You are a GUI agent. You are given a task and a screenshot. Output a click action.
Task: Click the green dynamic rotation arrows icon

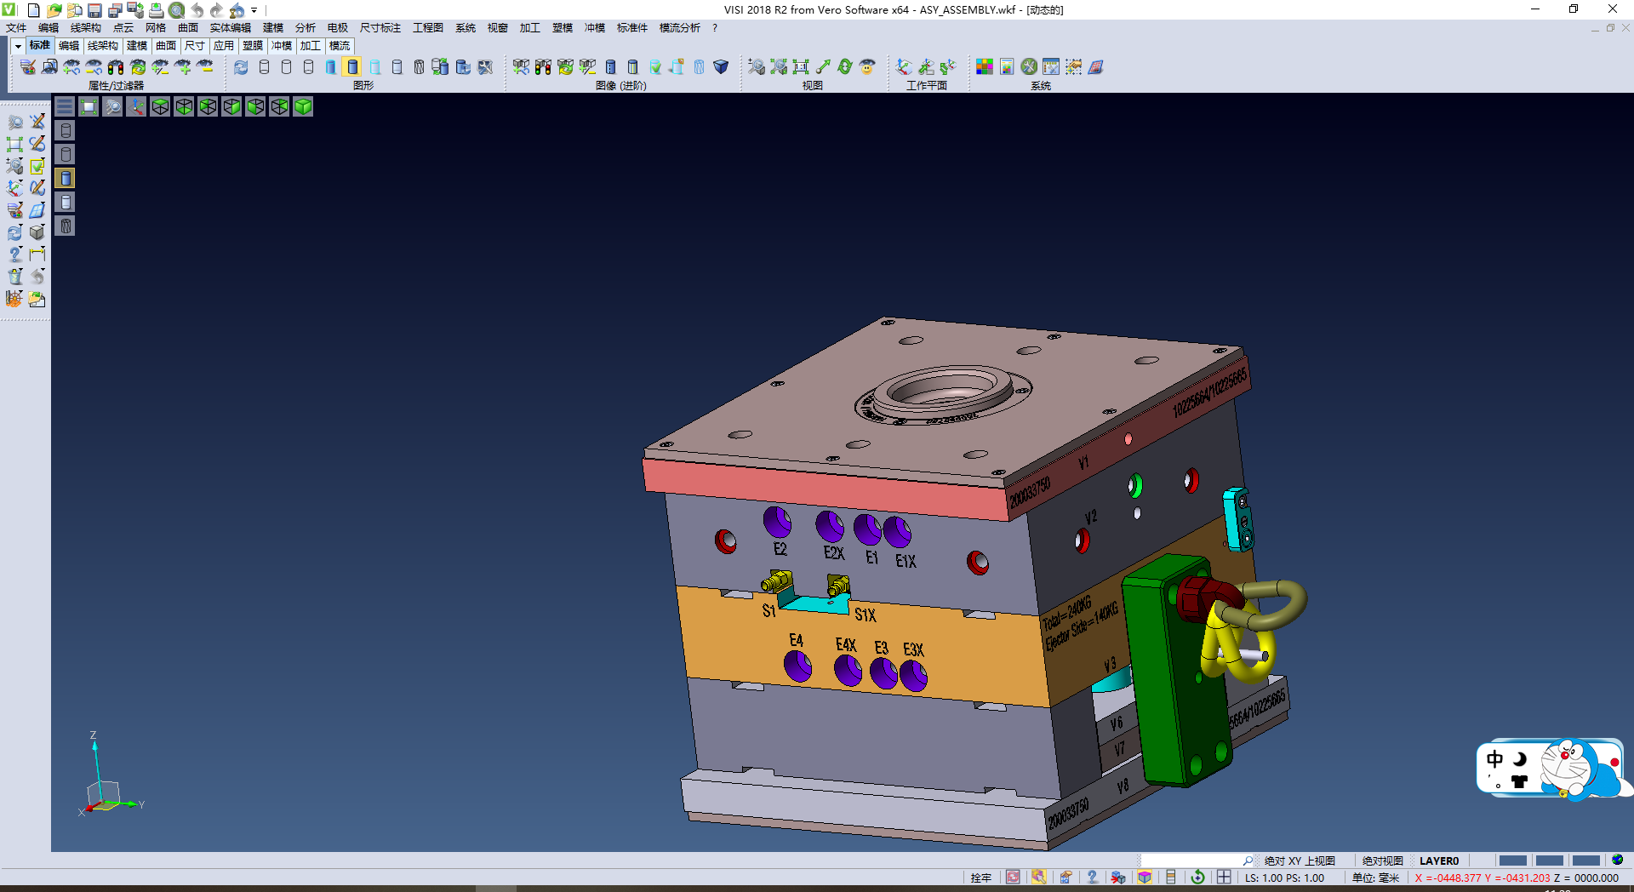click(x=844, y=67)
